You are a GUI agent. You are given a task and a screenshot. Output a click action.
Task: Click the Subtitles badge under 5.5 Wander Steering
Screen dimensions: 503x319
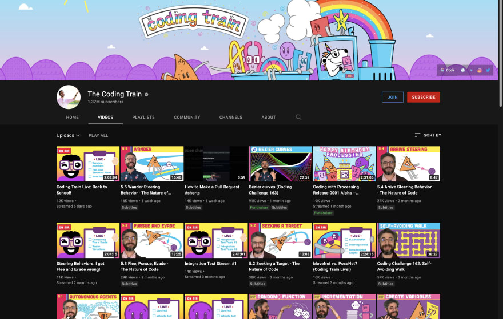(x=130, y=208)
